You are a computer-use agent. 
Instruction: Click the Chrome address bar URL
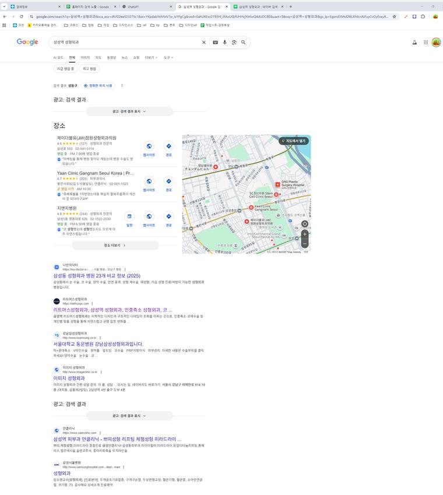[212, 17]
